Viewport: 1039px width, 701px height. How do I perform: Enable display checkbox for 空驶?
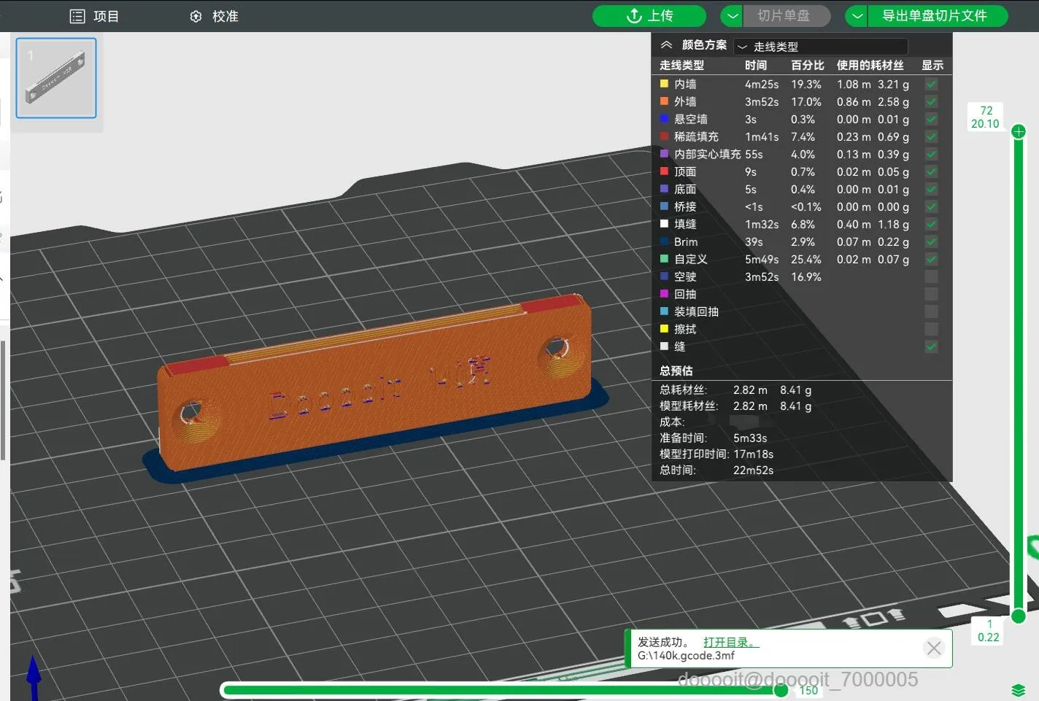(x=931, y=277)
